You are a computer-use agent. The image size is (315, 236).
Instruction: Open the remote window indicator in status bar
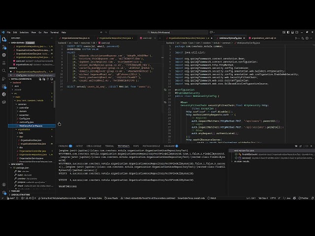click(x=2, y=198)
